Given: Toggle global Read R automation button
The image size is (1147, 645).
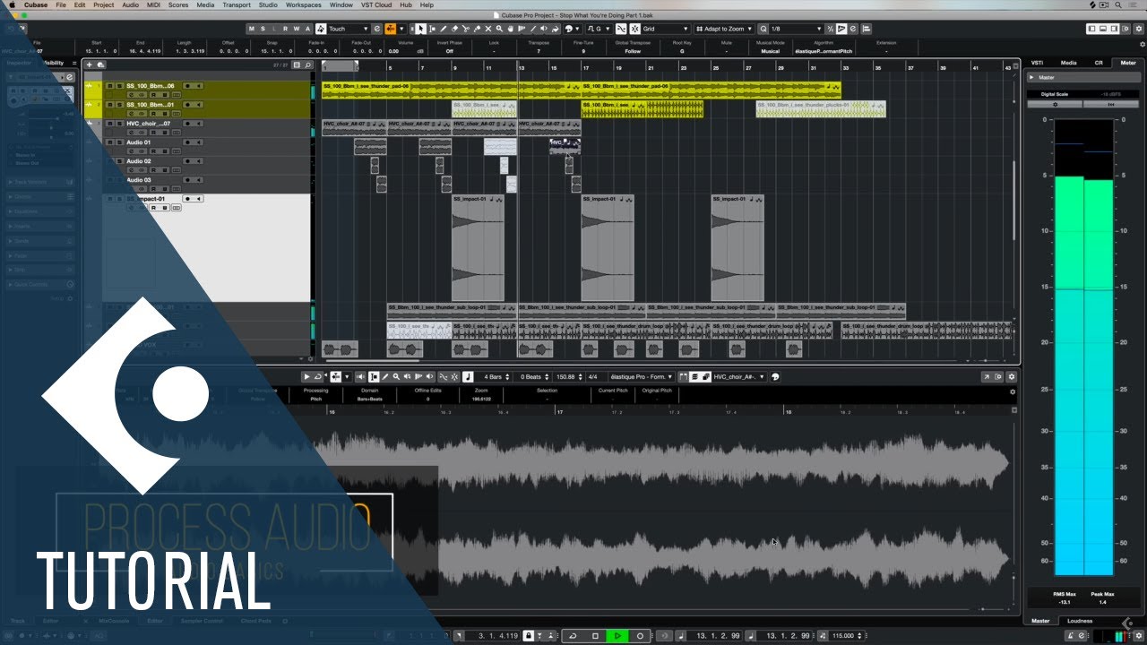Looking at the screenshot, I should point(285,29).
